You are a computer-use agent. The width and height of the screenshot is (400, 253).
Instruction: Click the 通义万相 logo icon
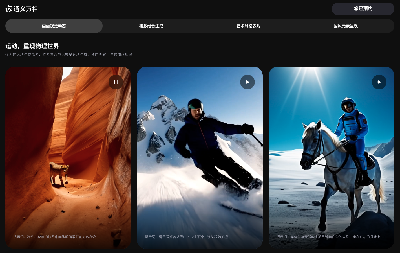coord(9,9)
